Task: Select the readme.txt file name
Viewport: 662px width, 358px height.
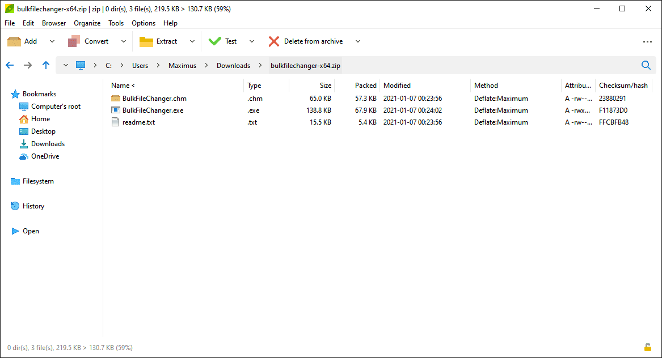Action: 138,122
